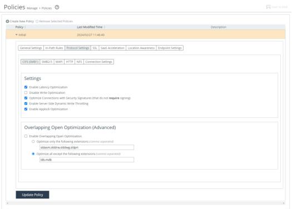Click the ldb,mdb extensions input field
The image size is (292, 209).
[x=87, y=160]
